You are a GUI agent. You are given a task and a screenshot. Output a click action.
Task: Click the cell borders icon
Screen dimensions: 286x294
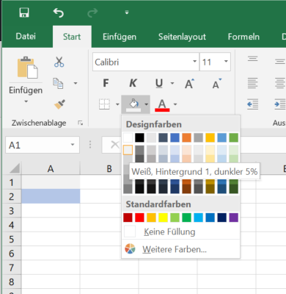pyautogui.click(x=104, y=104)
